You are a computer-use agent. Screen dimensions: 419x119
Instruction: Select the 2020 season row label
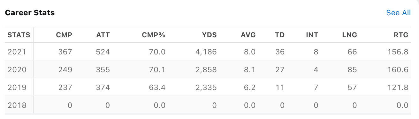[16, 69]
